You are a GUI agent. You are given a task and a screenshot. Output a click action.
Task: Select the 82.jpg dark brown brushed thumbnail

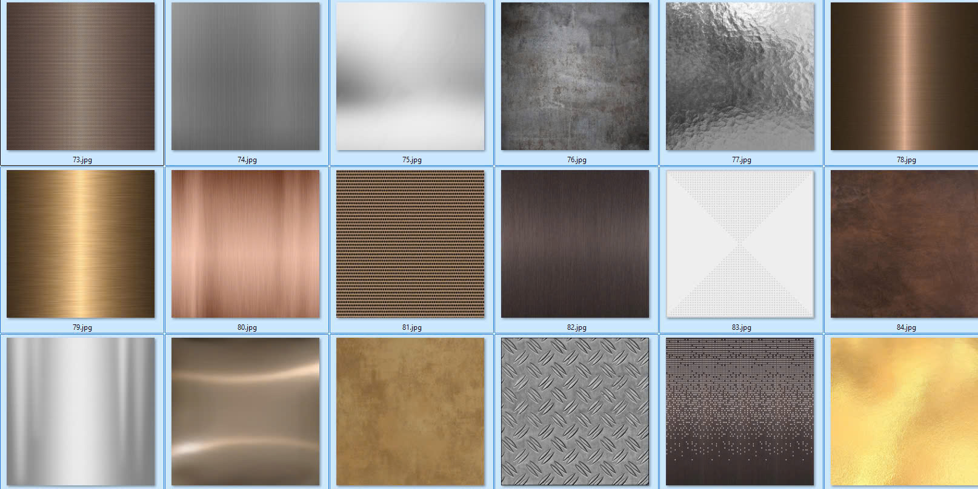(x=575, y=244)
